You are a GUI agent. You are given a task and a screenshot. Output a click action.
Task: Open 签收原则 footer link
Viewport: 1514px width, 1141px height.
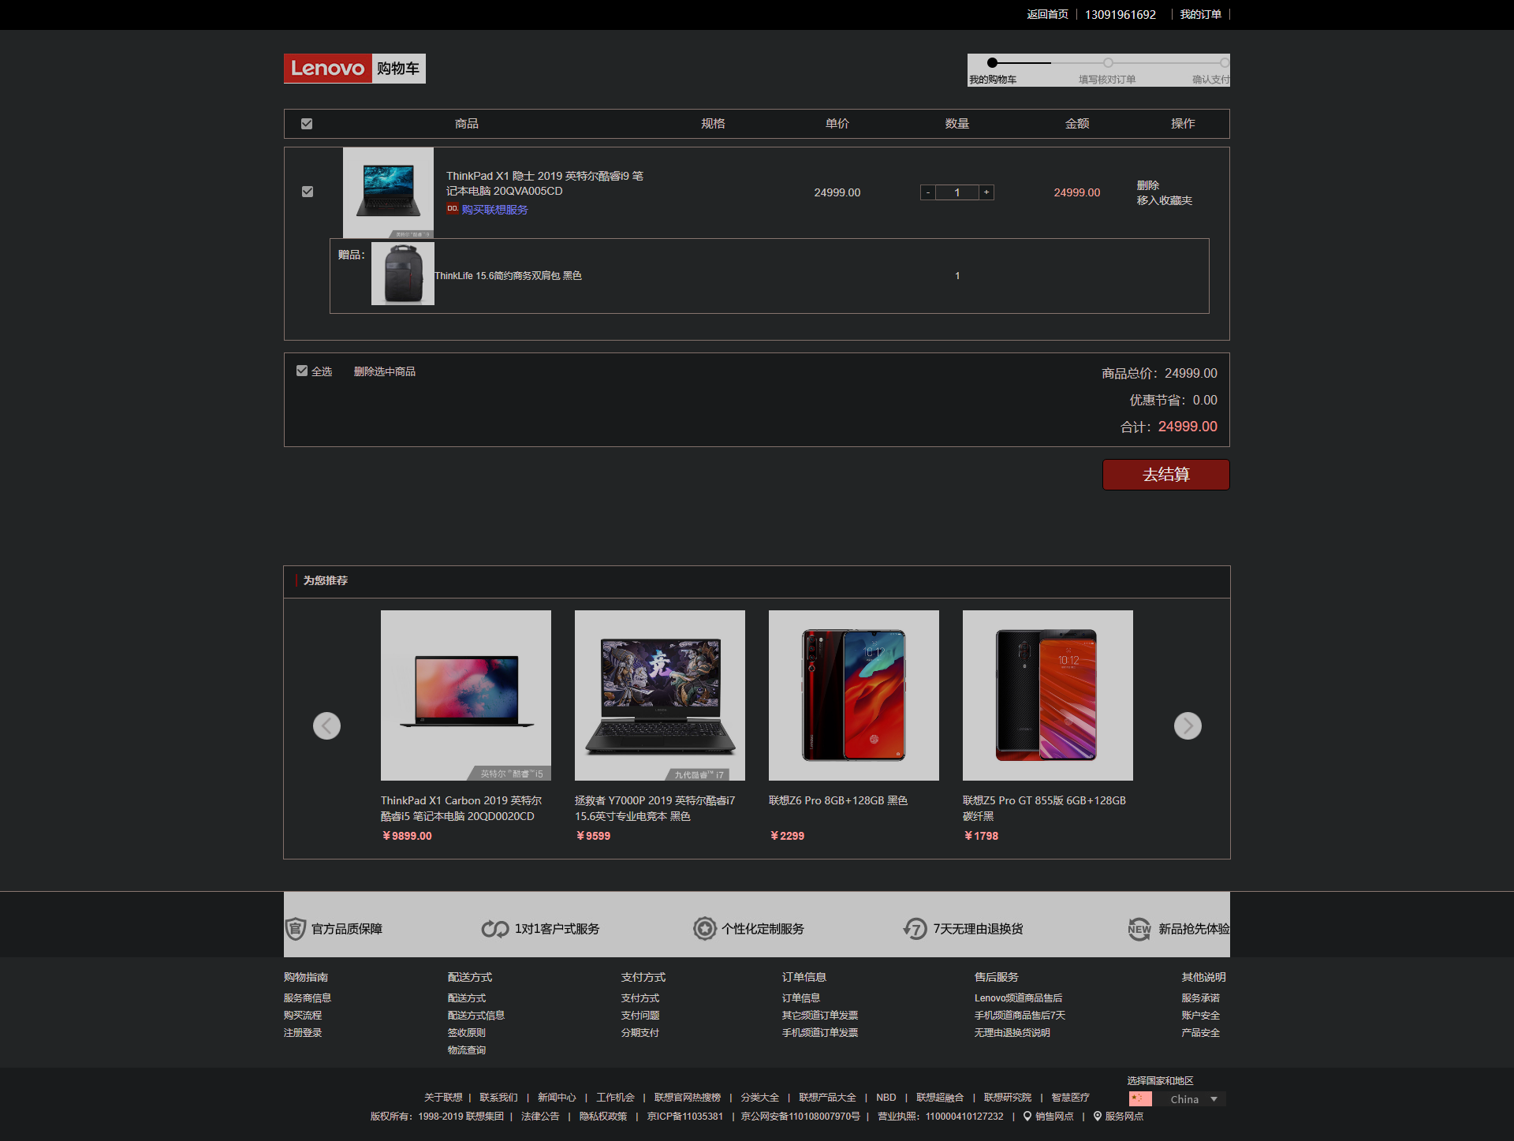click(467, 1033)
